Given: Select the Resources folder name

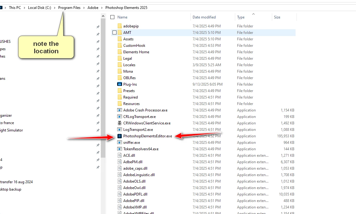Looking at the screenshot, I should click(x=131, y=103).
